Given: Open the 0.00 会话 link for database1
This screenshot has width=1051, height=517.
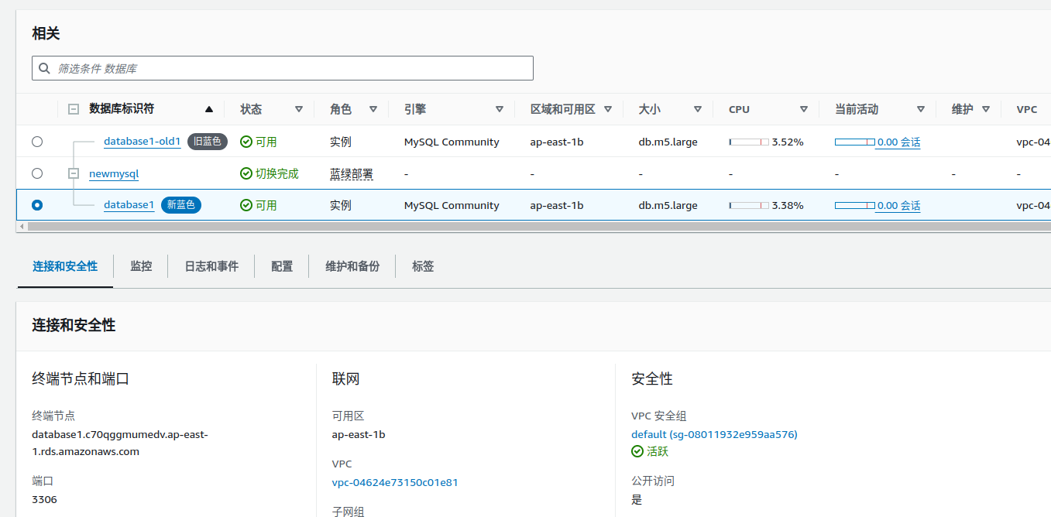Looking at the screenshot, I should pyautogui.click(x=899, y=206).
